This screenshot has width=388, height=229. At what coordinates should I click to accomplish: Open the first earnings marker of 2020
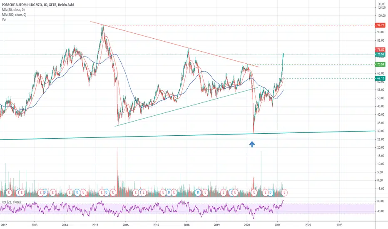click(x=254, y=192)
